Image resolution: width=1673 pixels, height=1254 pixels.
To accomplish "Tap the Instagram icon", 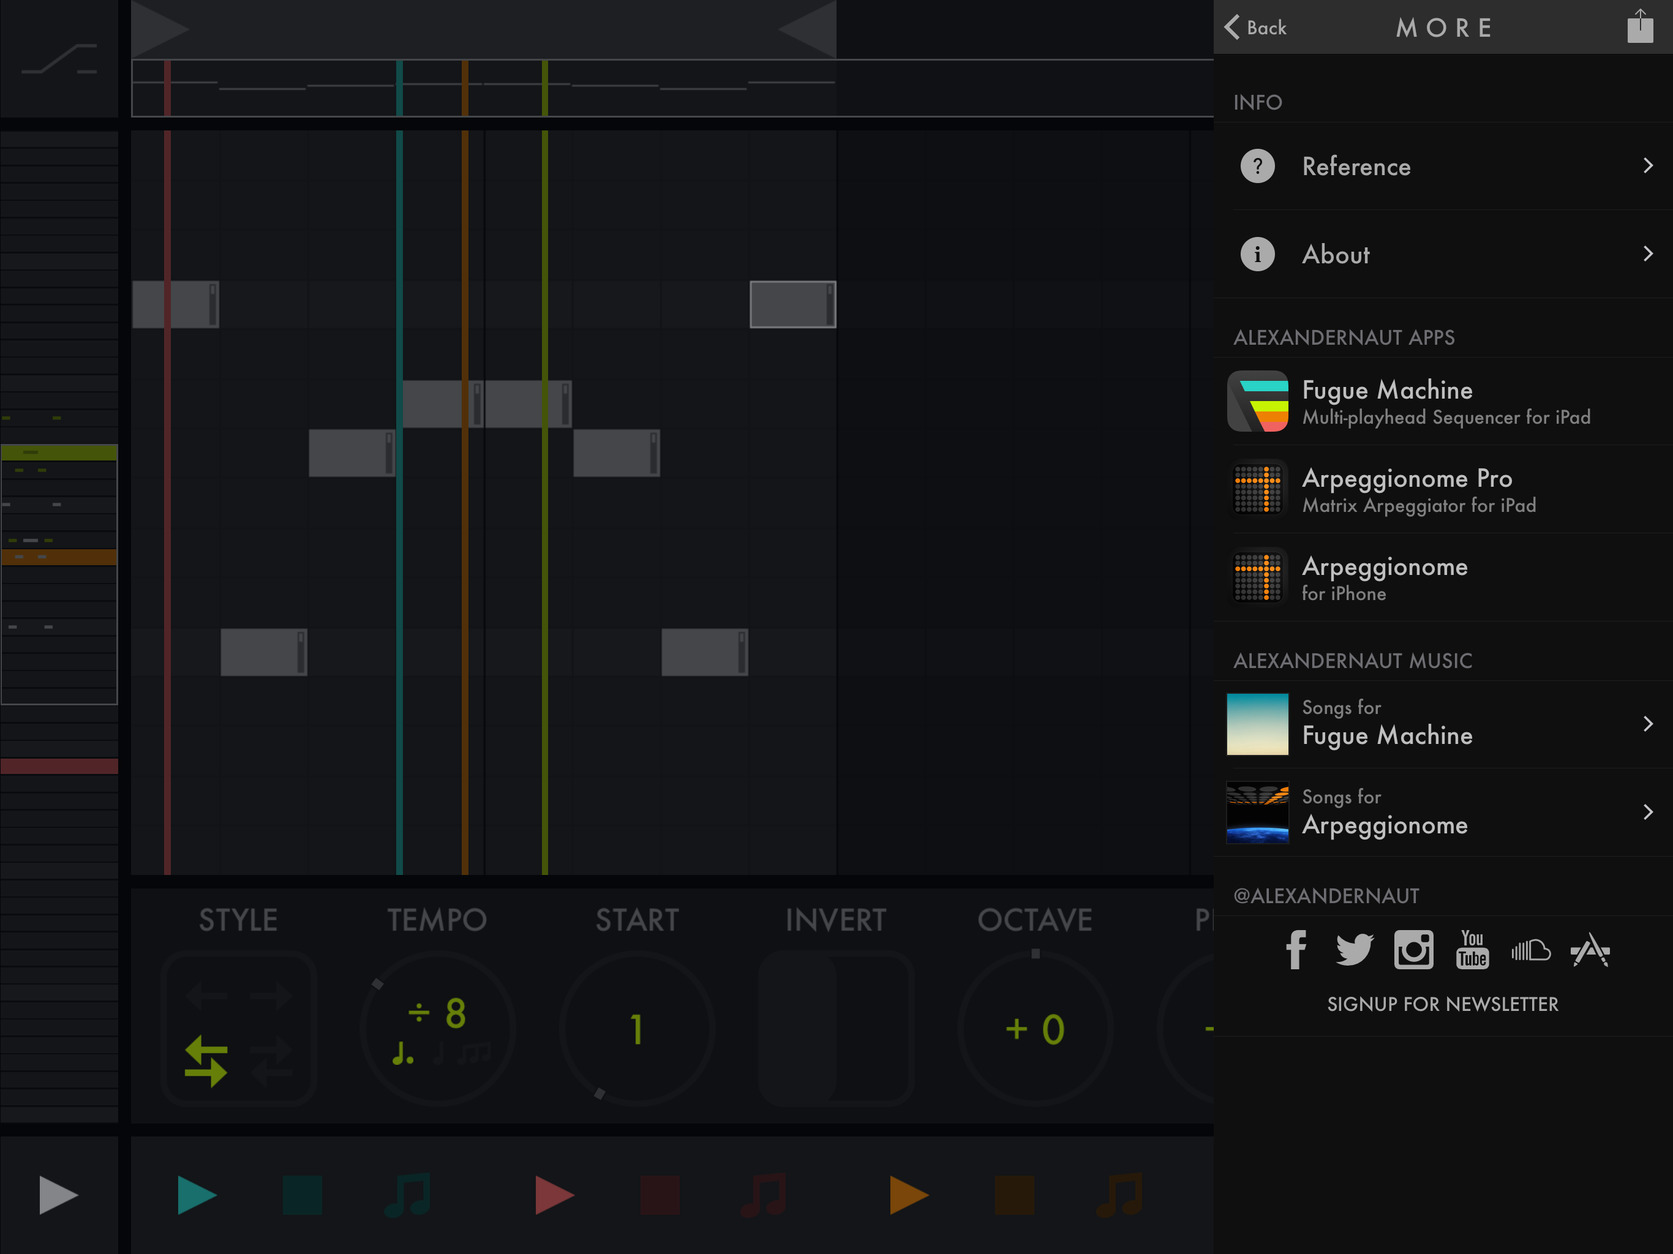I will click(x=1413, y=950).
